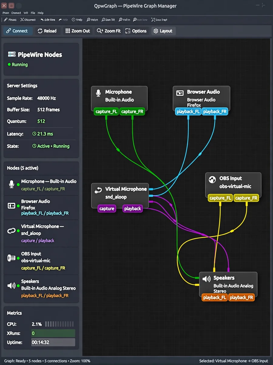Select the capture_FL port on OBS Input node
The image size is (273, 365).
(220, 198)
